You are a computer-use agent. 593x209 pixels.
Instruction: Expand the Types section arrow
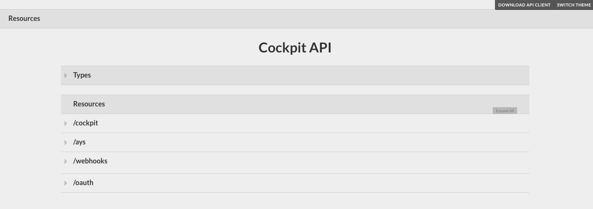pyautogui.click(x=66, y=75)
